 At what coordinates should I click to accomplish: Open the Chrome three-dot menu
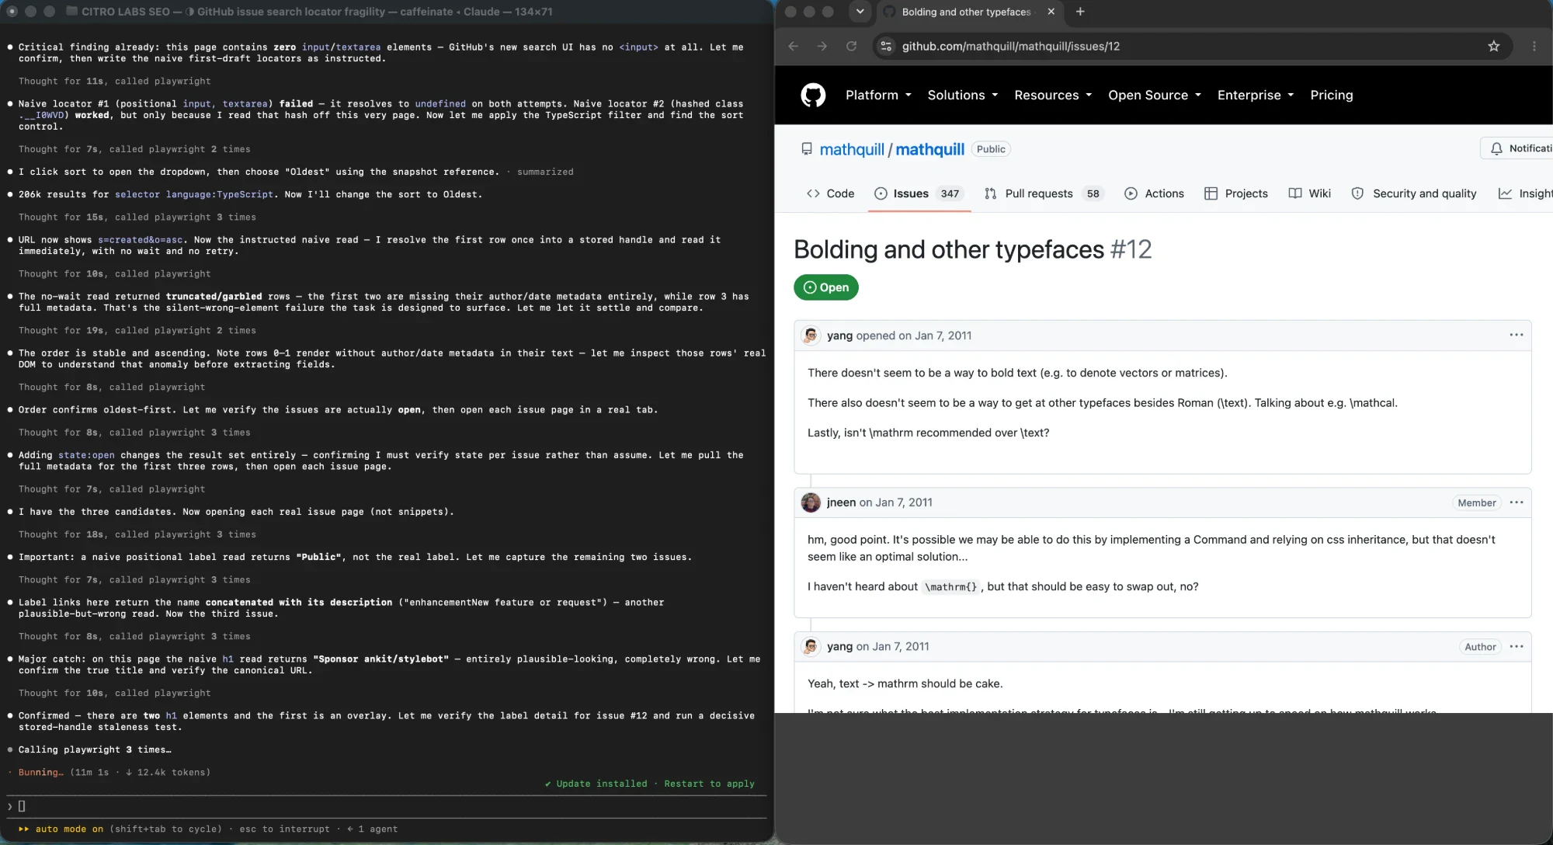tap(1534, 46)
